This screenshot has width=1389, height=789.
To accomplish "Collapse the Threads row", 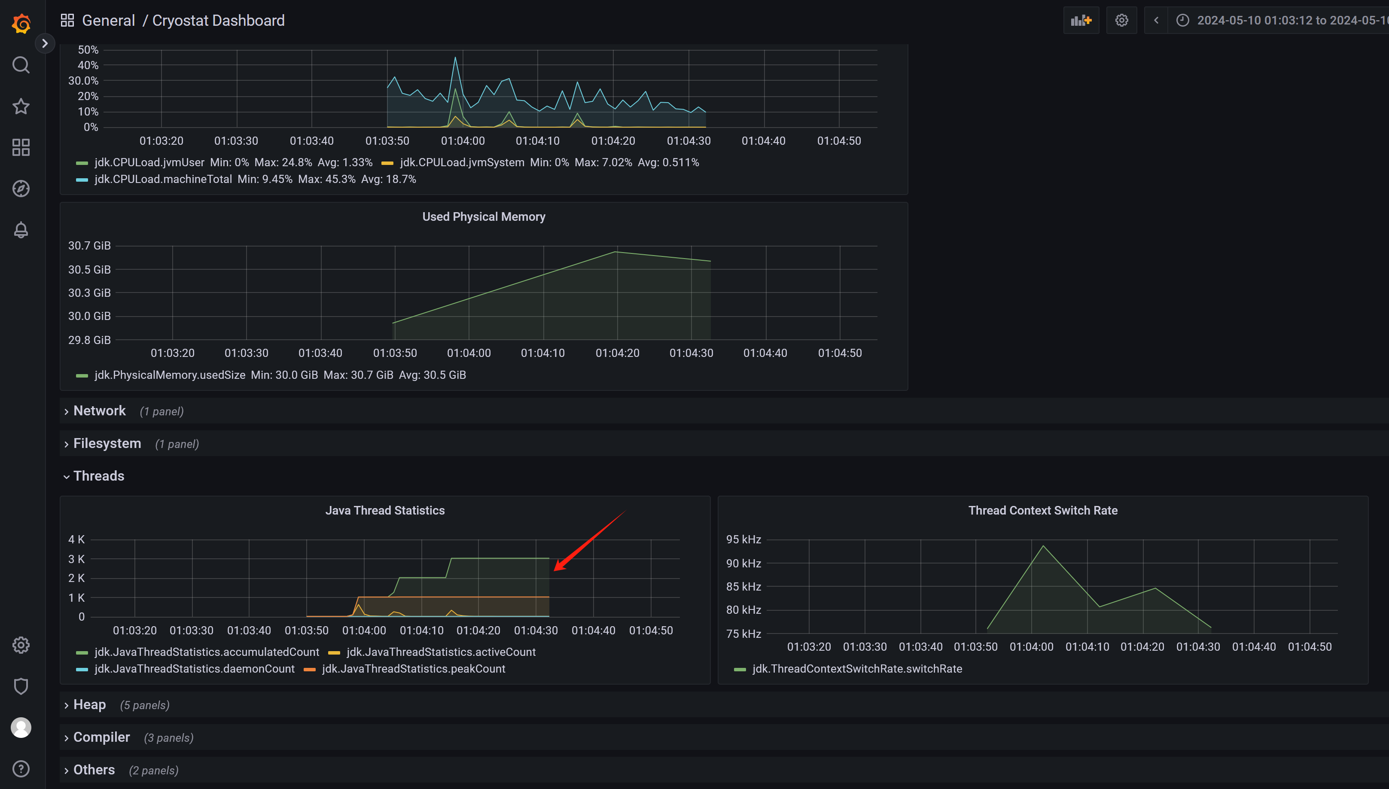I will click(x=98, y=476).
